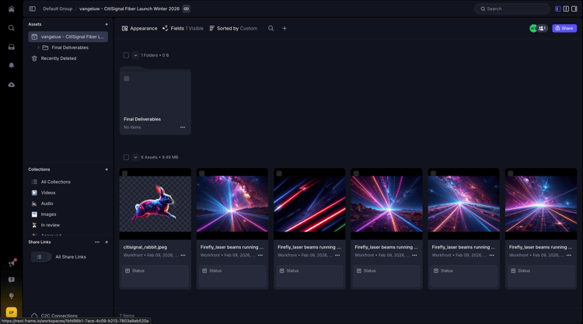Open the inbox tray icon in the left rail
583x324 pixels.
pos(11,47)
